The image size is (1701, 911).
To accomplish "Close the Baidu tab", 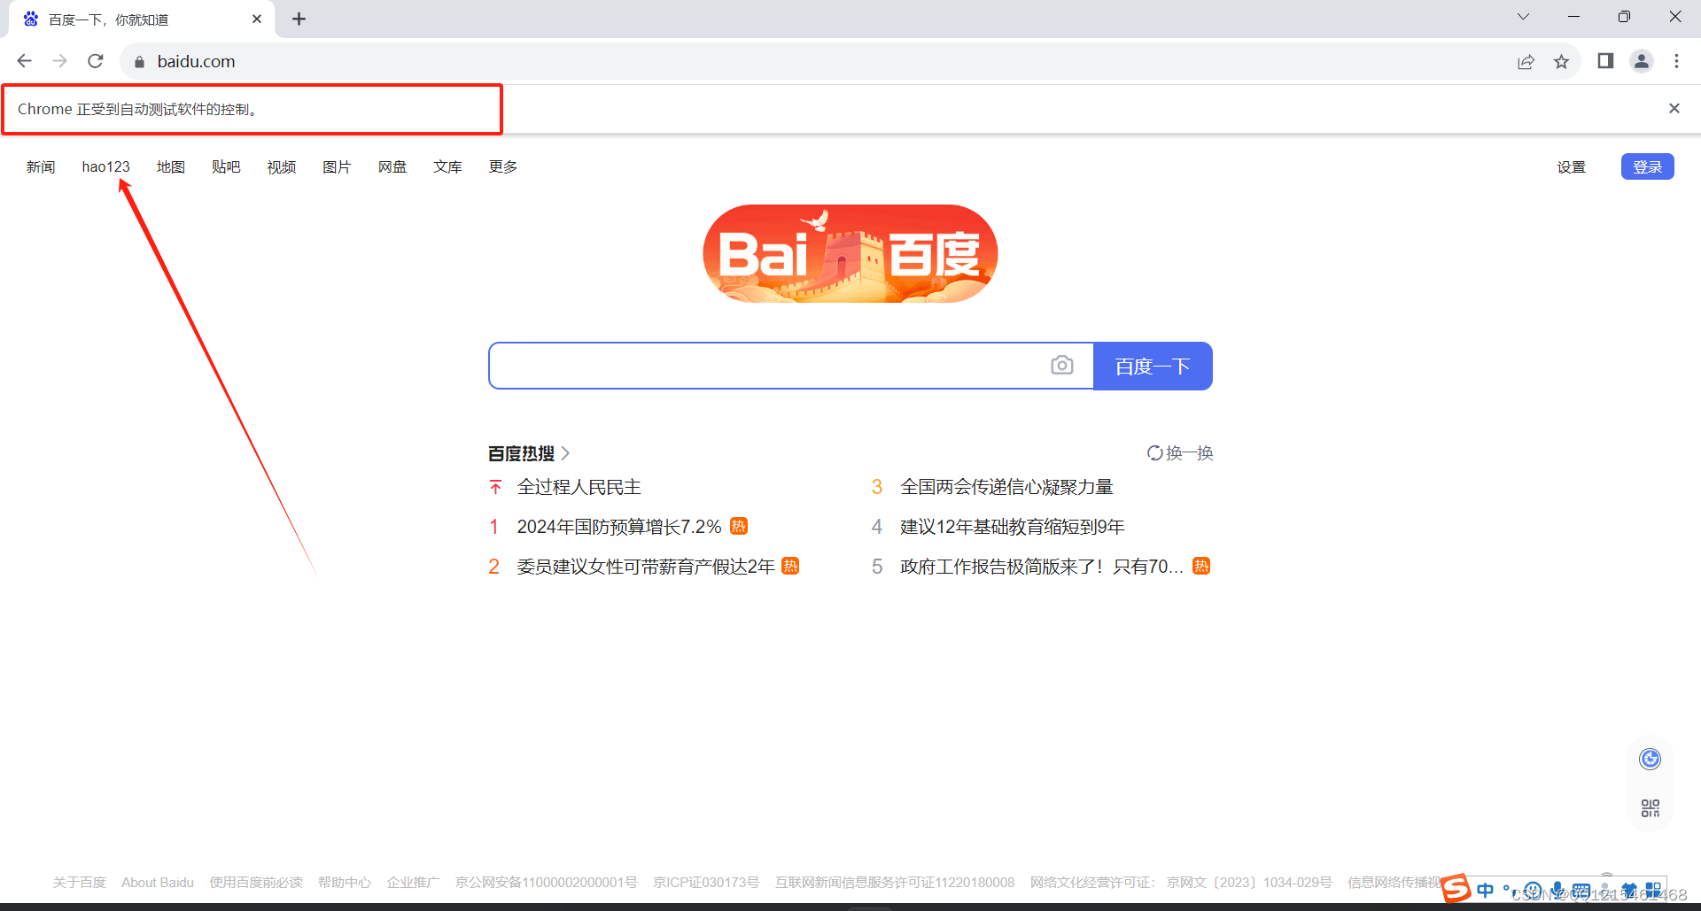I will (x=257, y=19).
